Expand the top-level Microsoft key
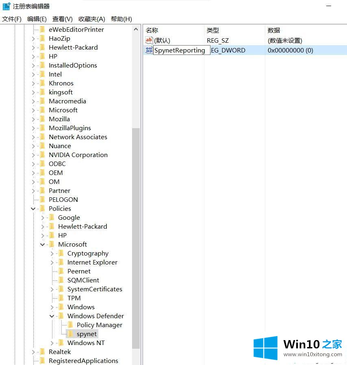 (33, 110)
